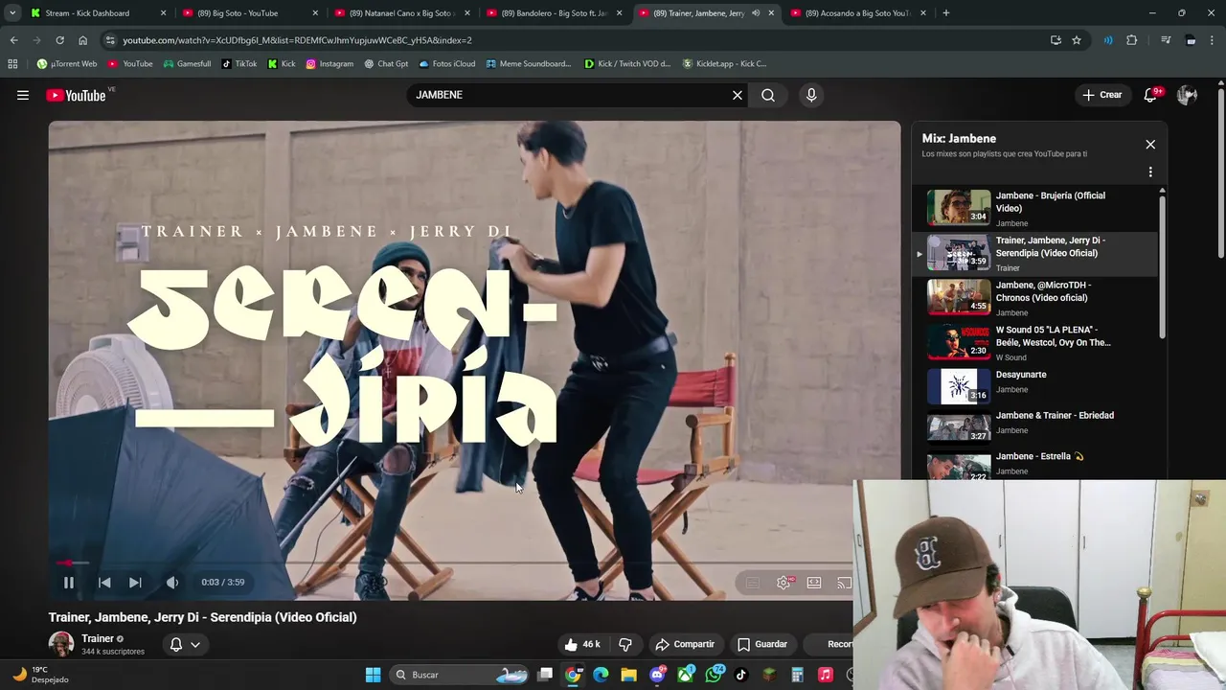Clear the JAMBENE search text
Viewport: 1226px width, 690px height.
click(738, 95)
